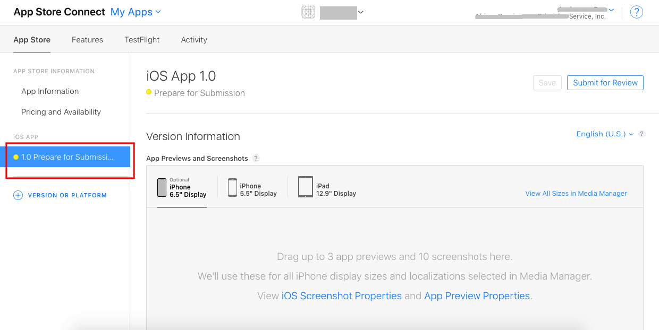Open the App Preview Properties link
Viewport: 659px width, 330px height.
[477, 296]
